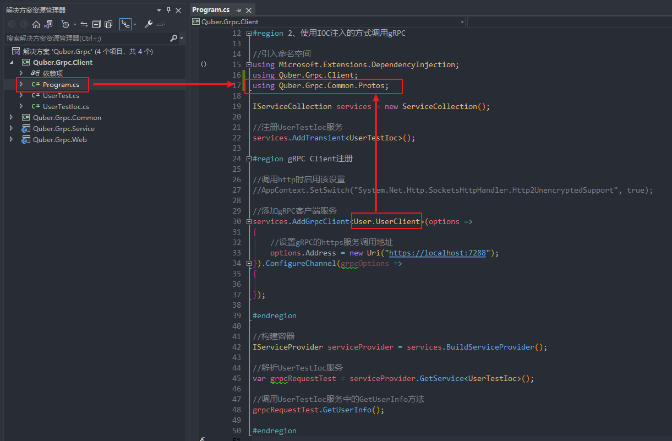
Task: Expand the UserTestIoc.cs file node
Action: [21, 106]
